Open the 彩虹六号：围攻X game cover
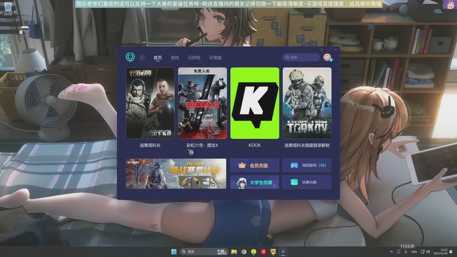The height and width of the screenshot is (257, 457). pos(202,103)
